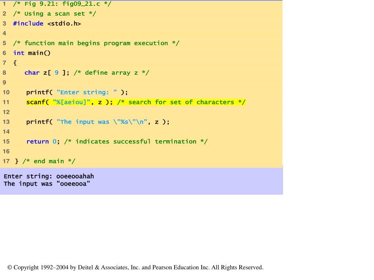Click the opening brace on line 7
The width and height of the screenshot is (374, 280).
[15, 63]
